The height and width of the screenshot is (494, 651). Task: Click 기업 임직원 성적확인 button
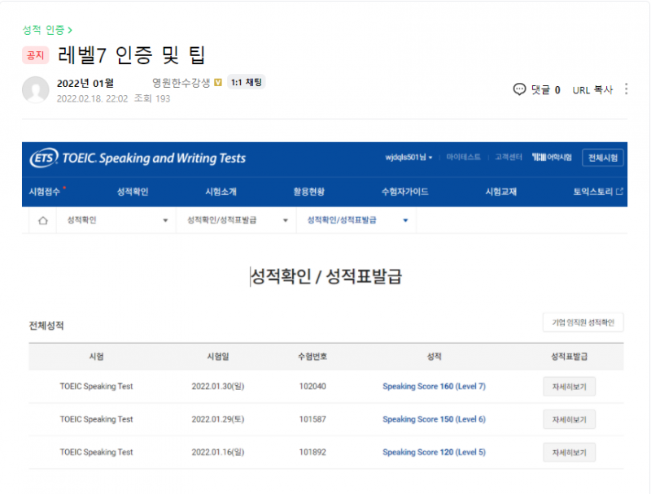coord(583,323)
